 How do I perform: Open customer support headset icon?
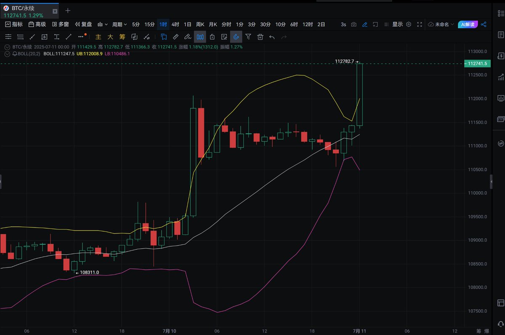500,324
